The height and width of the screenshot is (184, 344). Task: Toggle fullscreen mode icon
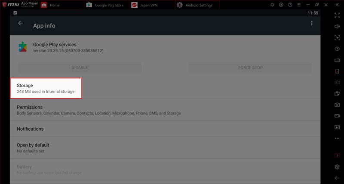click(337, 15)
